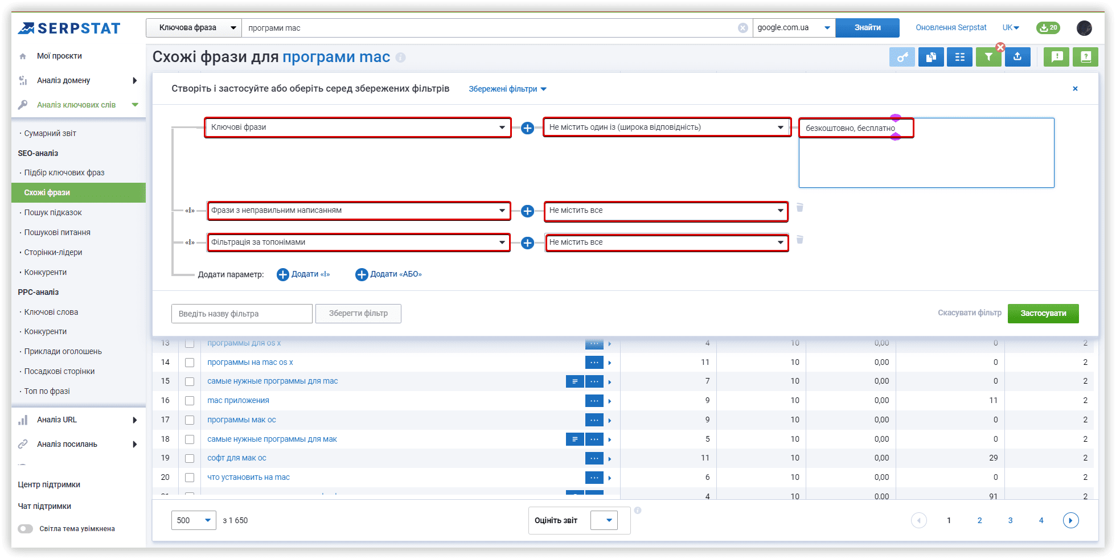The width and height of the screenshot is (1116, 559).
Task: Click the Застосувати filter button
Action: click(x=1043, y=314)
